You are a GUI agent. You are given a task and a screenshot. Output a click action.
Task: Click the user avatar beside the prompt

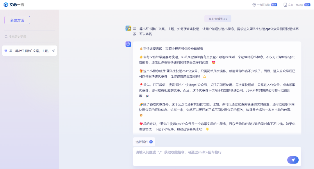[x=128, y=28]
